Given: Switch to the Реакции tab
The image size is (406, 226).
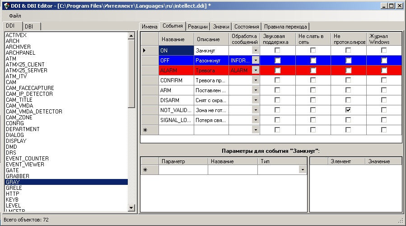Looking at the screenshot, I should coord(197,27).
